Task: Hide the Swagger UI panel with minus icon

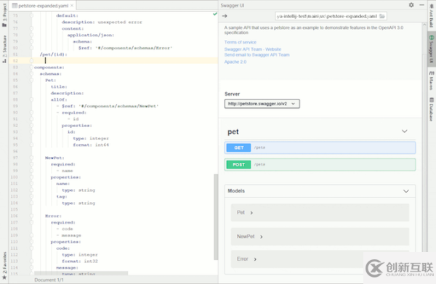Action: [421, 5]
